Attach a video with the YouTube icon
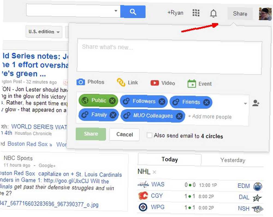Viewport: 273px width, 217px height. coord(155,83)
